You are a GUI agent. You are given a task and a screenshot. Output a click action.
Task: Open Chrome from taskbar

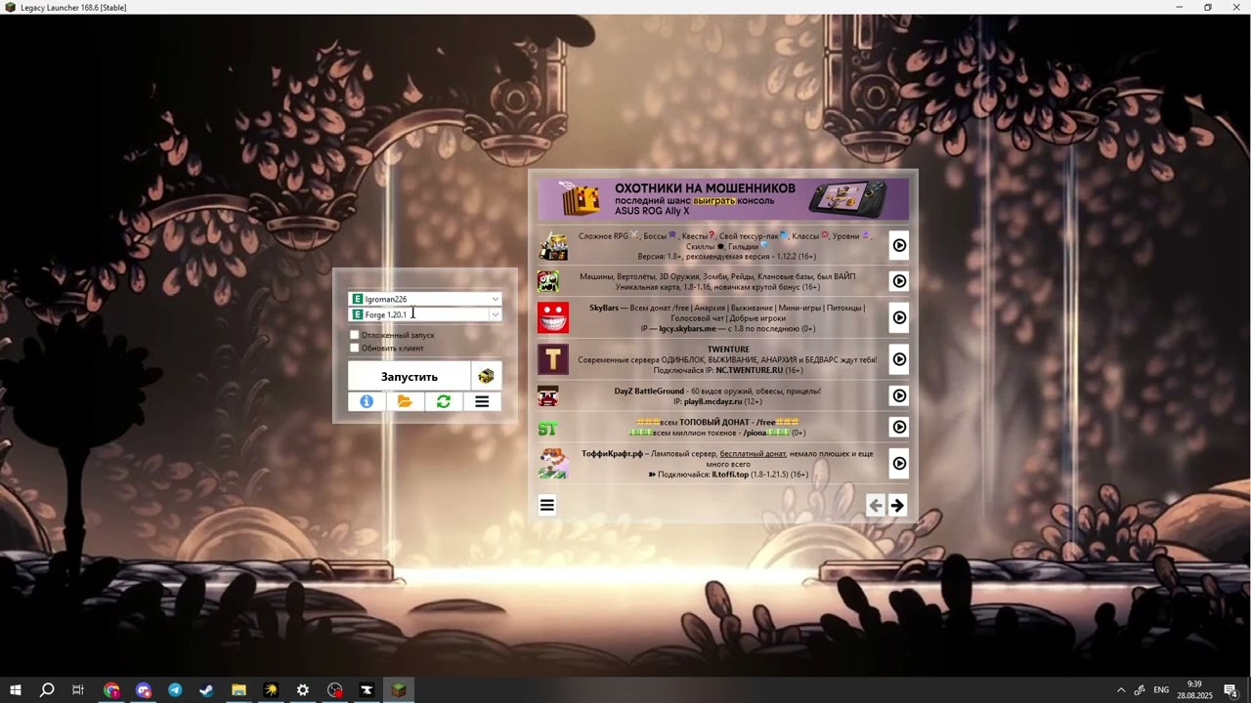111,690
